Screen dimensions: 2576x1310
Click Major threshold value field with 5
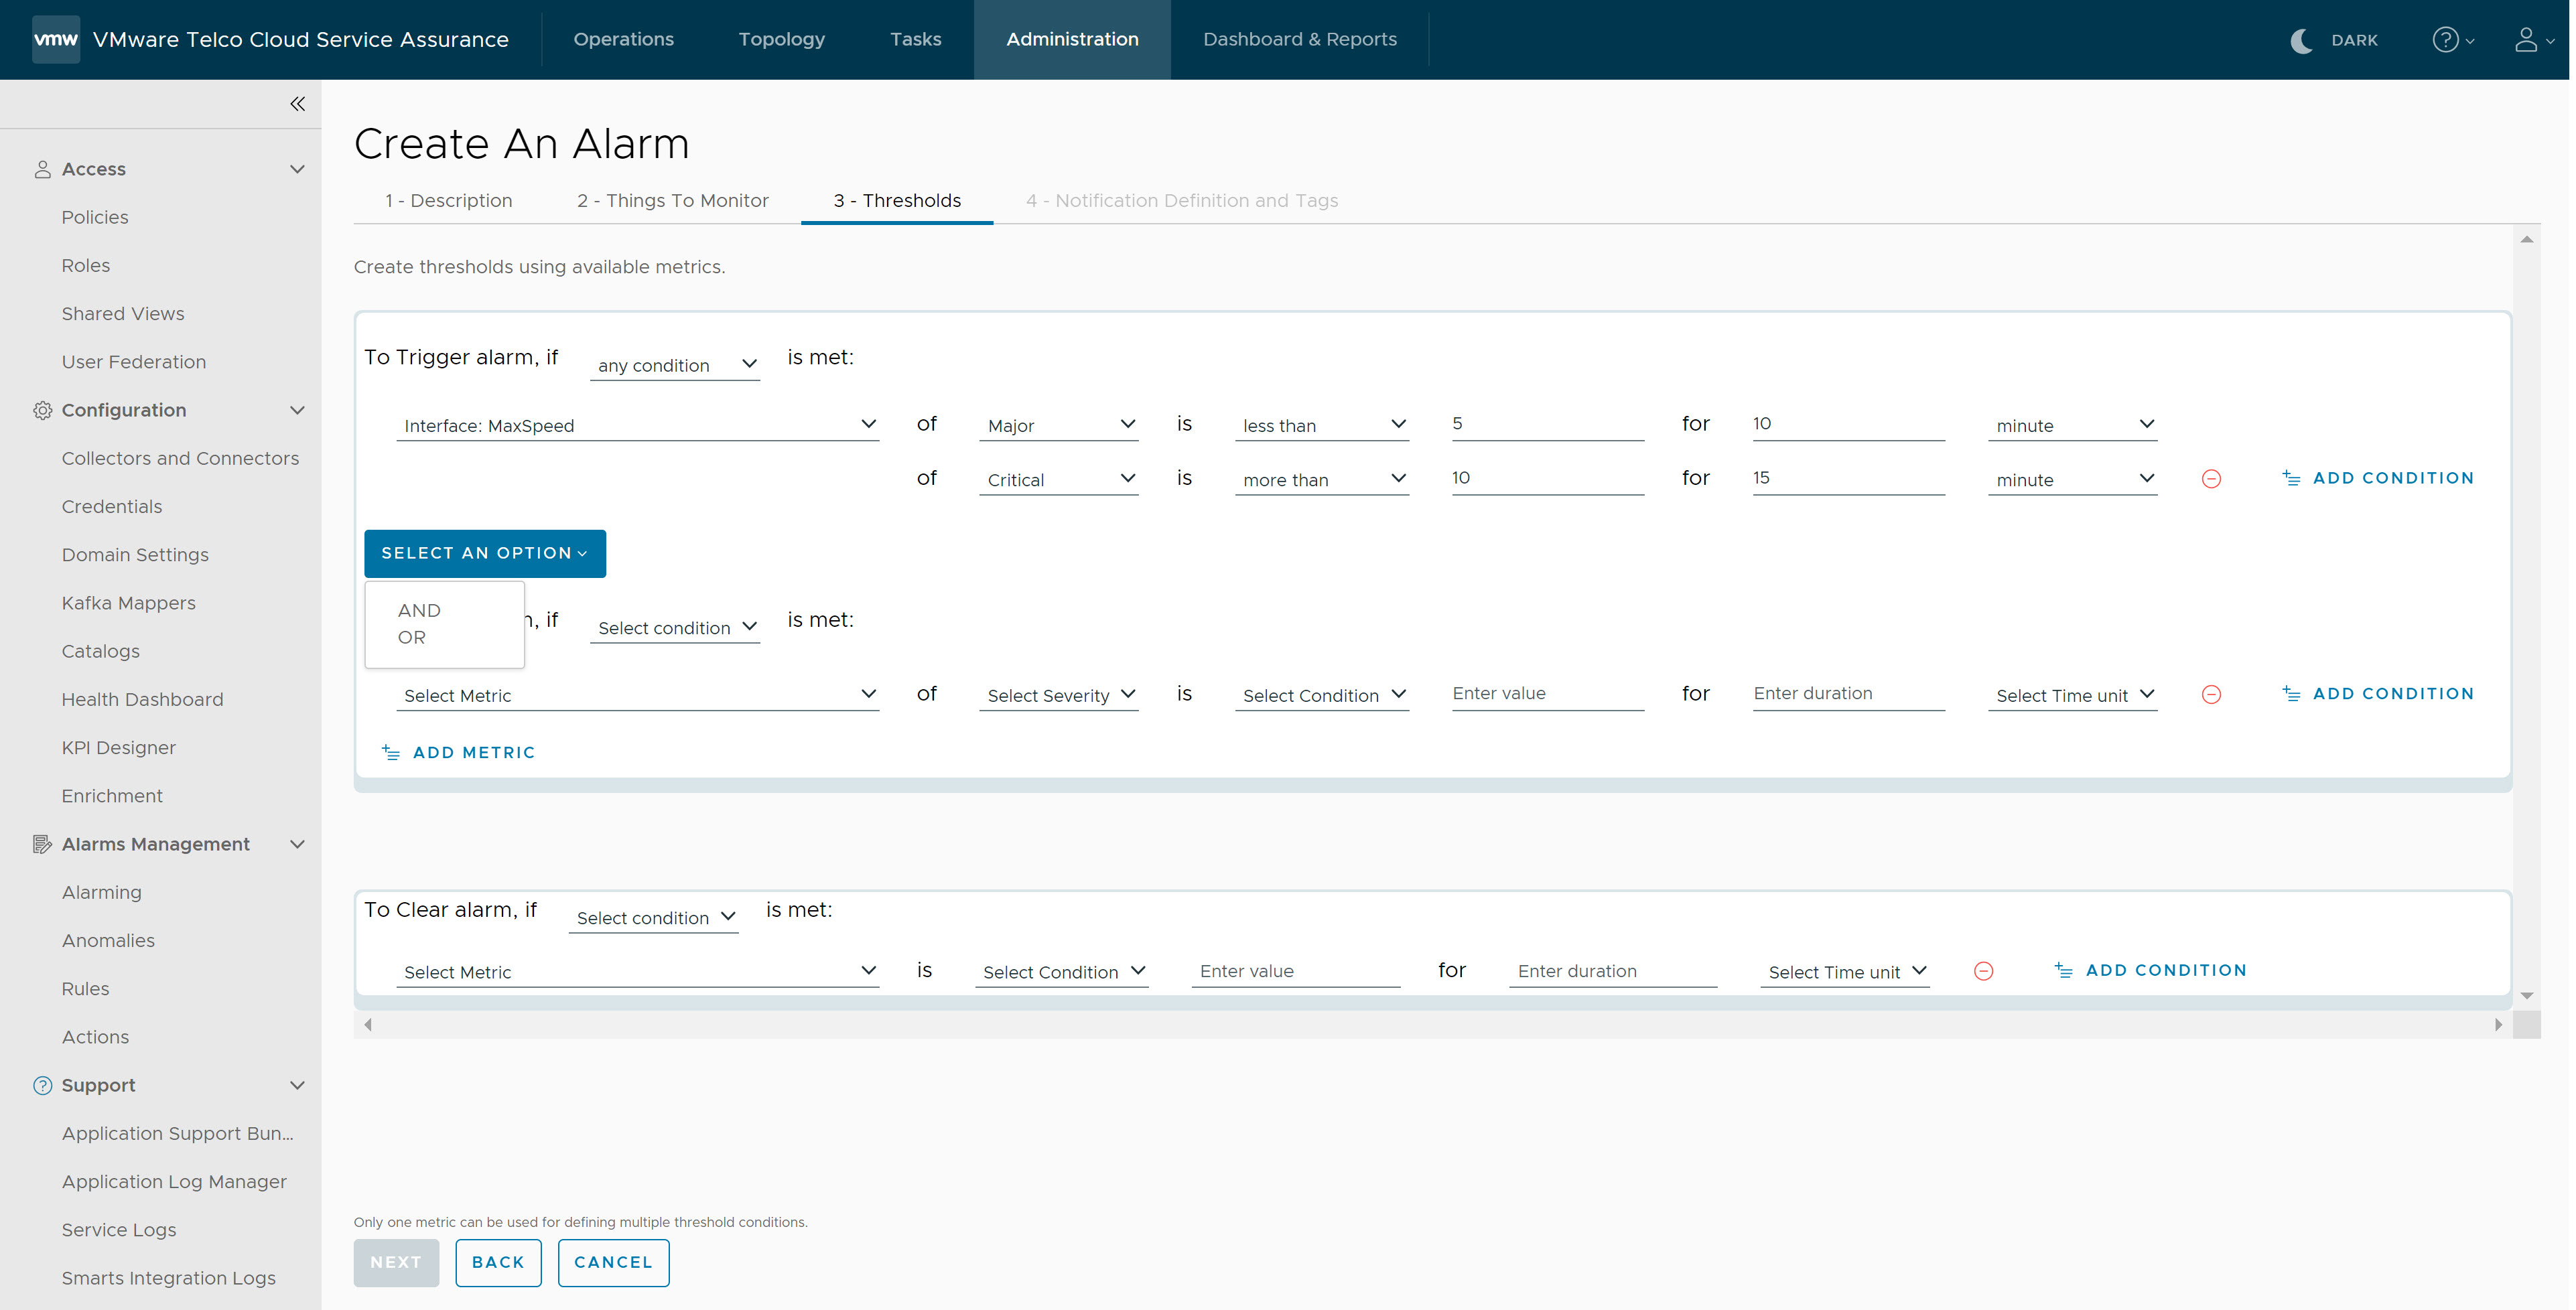(x=1547, y=424)
